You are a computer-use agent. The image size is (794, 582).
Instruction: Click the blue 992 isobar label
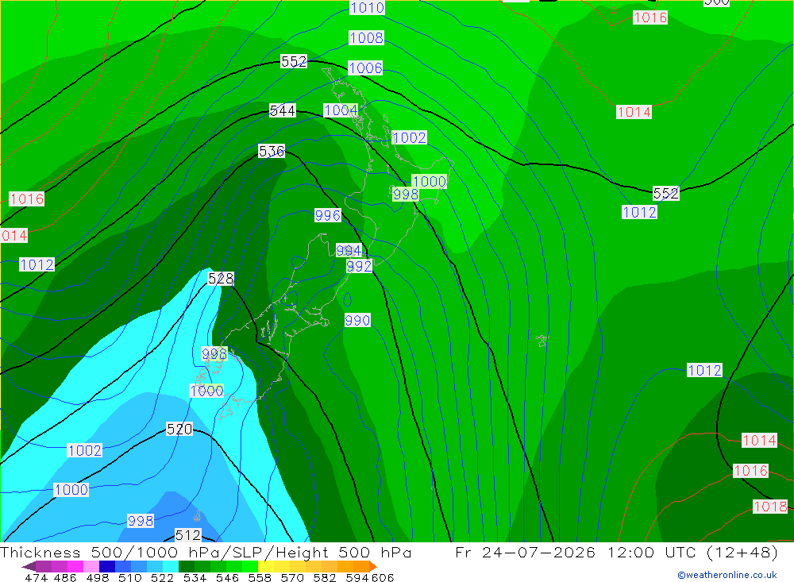tap(360, 266)
